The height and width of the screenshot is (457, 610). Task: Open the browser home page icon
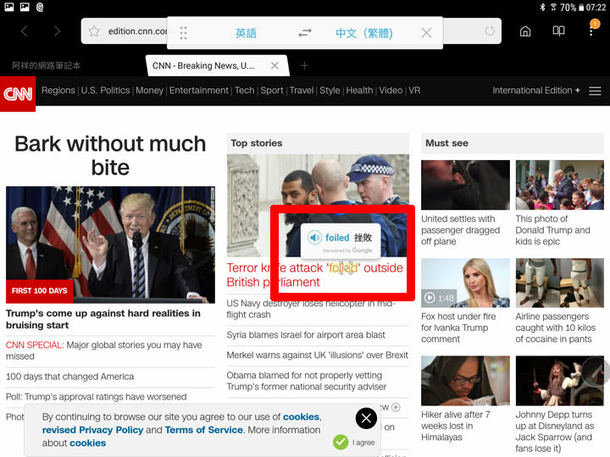coord(525,31)
